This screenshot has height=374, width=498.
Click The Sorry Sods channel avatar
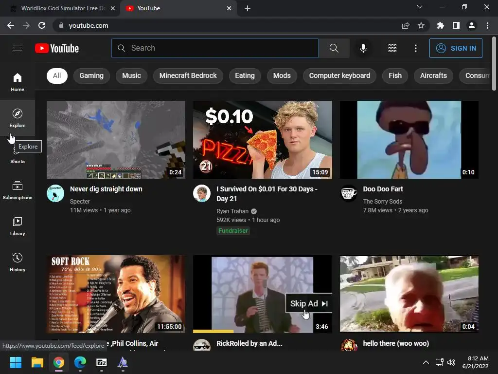coord(348,193)
